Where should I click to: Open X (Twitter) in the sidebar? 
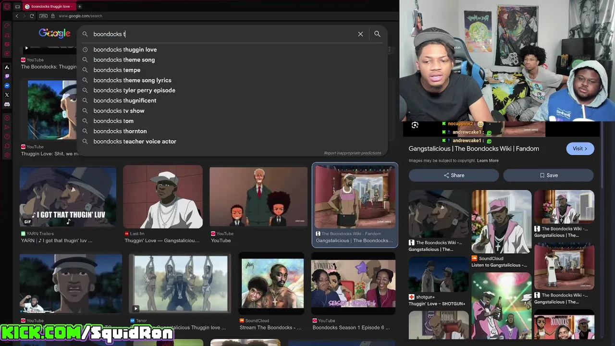point(7,95)
